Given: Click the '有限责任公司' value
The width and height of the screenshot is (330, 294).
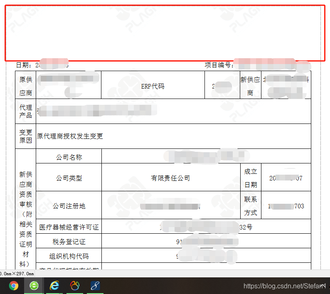Looking at the screenshot, I should click(x=170, y=178).
